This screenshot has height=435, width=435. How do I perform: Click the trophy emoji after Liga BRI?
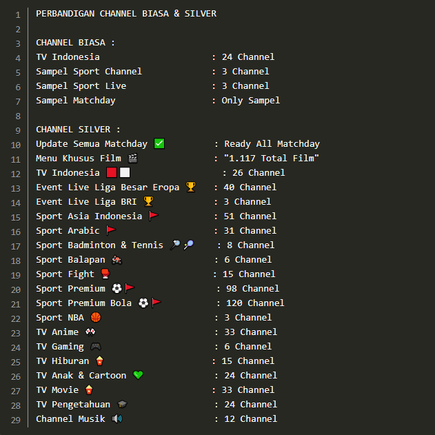148,201
